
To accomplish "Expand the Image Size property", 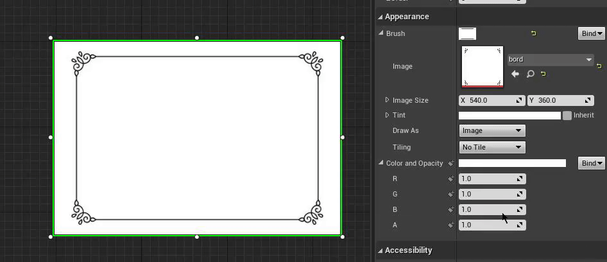I will coord(387,100).
